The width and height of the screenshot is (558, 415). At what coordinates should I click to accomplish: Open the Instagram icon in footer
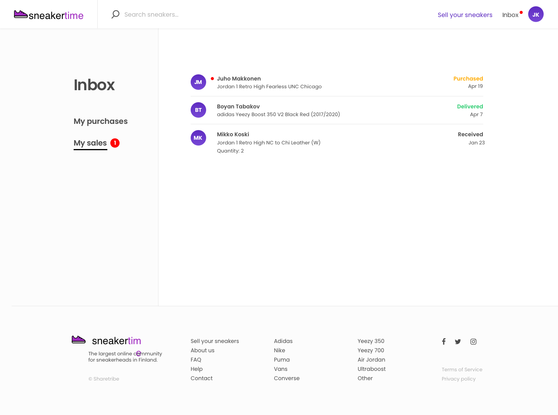click(473, 341)
